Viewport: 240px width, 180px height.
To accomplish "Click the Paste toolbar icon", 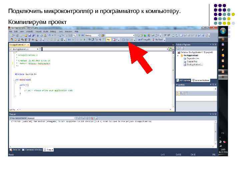I will [x=45, y=36].
